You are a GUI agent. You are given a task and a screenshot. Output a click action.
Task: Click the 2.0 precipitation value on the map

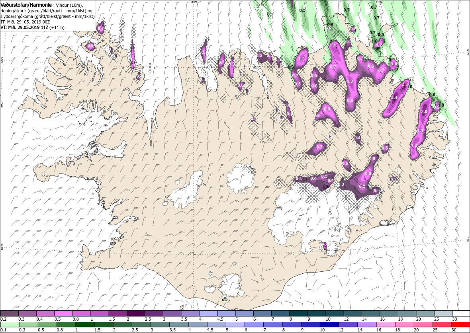point(424,111)
